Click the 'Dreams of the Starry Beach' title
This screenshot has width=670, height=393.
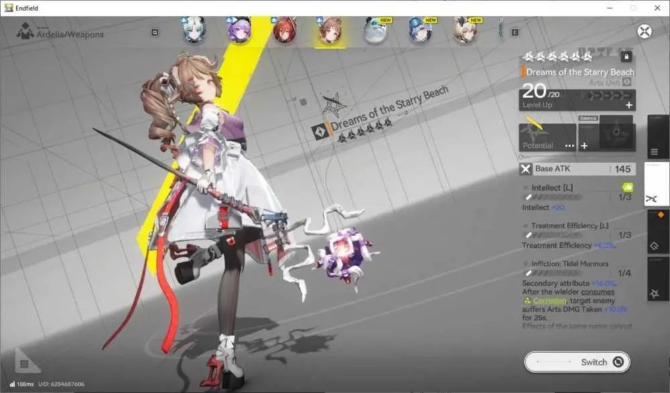tap(580, 72)
